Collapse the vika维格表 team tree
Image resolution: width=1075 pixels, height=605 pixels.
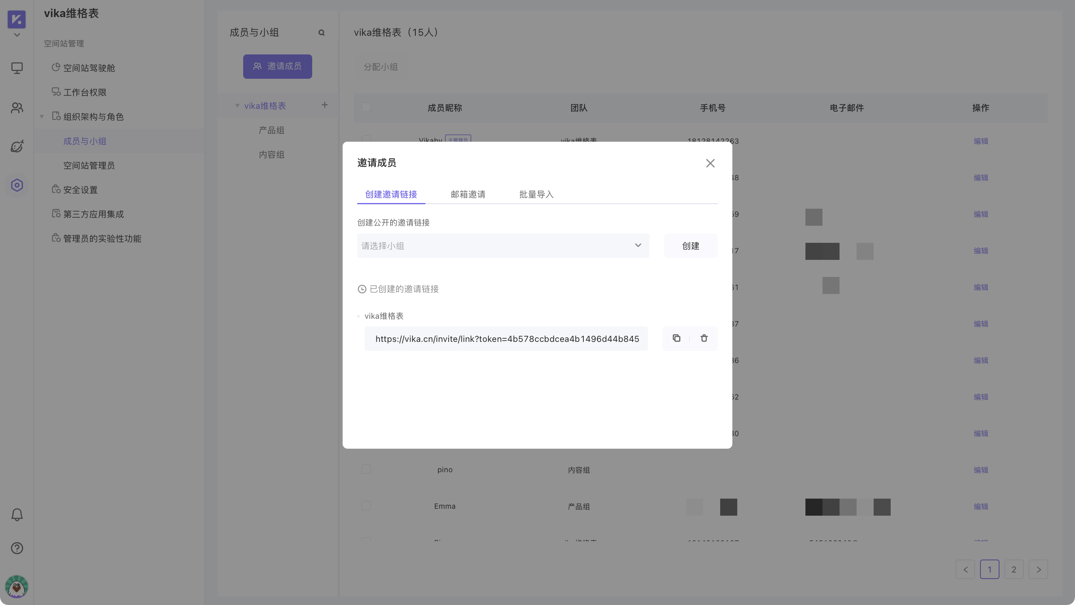pyautogui.click(x=237, y=106)
